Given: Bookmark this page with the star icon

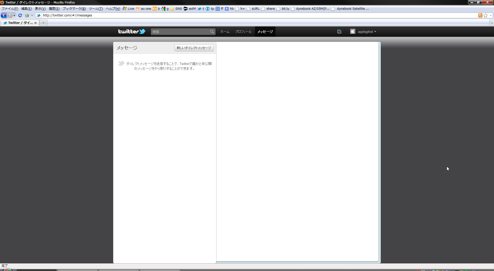Looking at the screenshot, I should (x=486, y=15).
